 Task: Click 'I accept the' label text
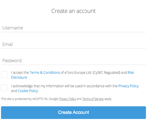pos(20,73)
